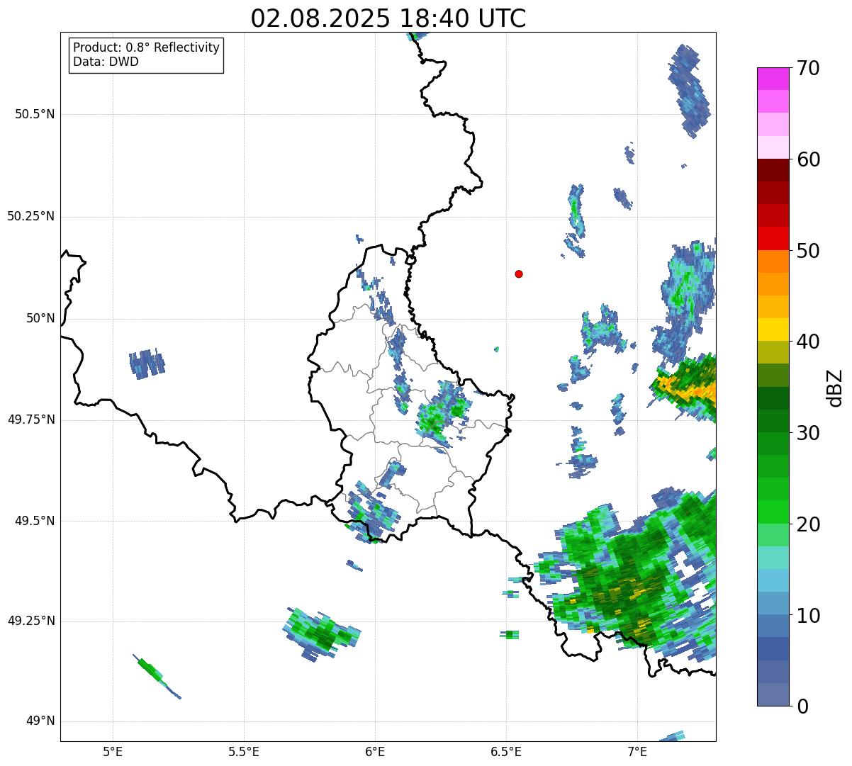This screenshot has width=852, height=766.
Task: Click the 49.25°N latitude label
Action: pyautogui.click(x=31, y=621)
